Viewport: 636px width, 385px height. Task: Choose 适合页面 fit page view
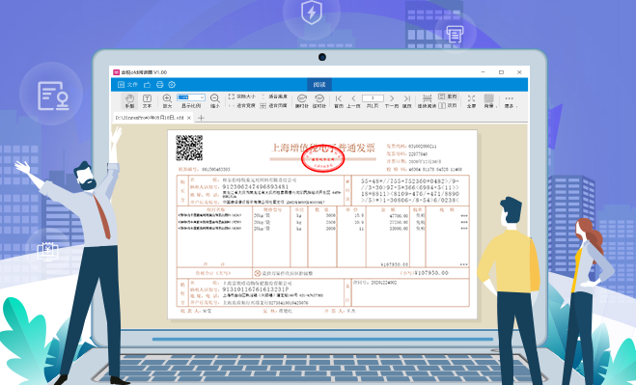[274, 105]
